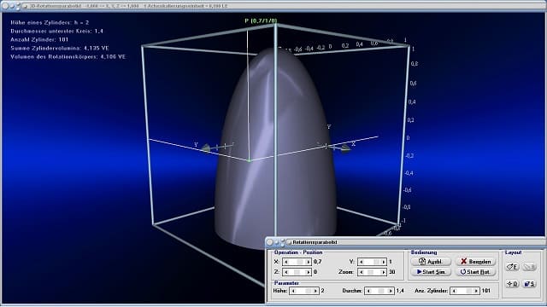
Task: Click the Anz. Zylinder value 101 readout
Action: (x=486, y=291)
